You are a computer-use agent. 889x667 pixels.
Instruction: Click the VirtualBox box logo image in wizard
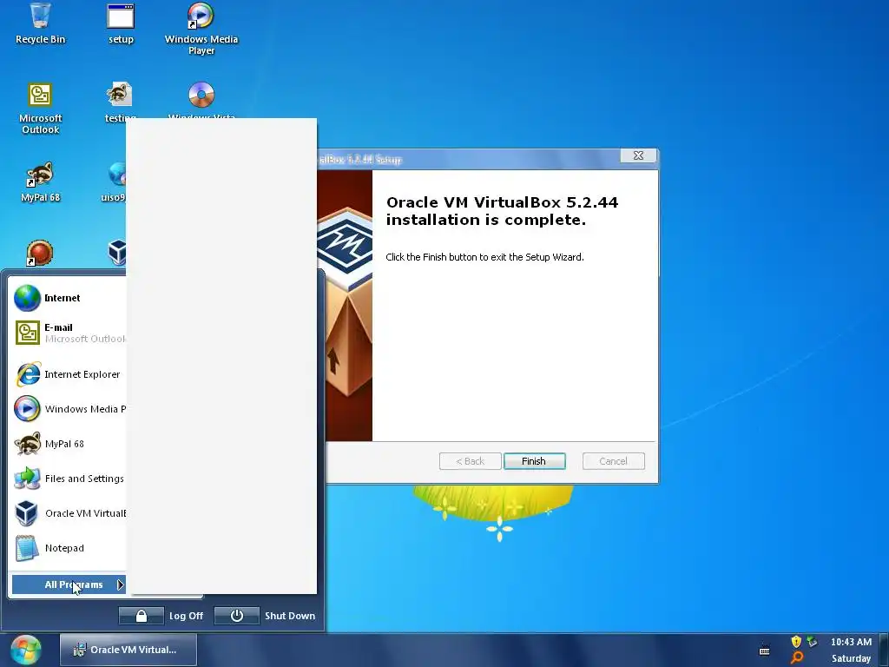pos(345,305)
